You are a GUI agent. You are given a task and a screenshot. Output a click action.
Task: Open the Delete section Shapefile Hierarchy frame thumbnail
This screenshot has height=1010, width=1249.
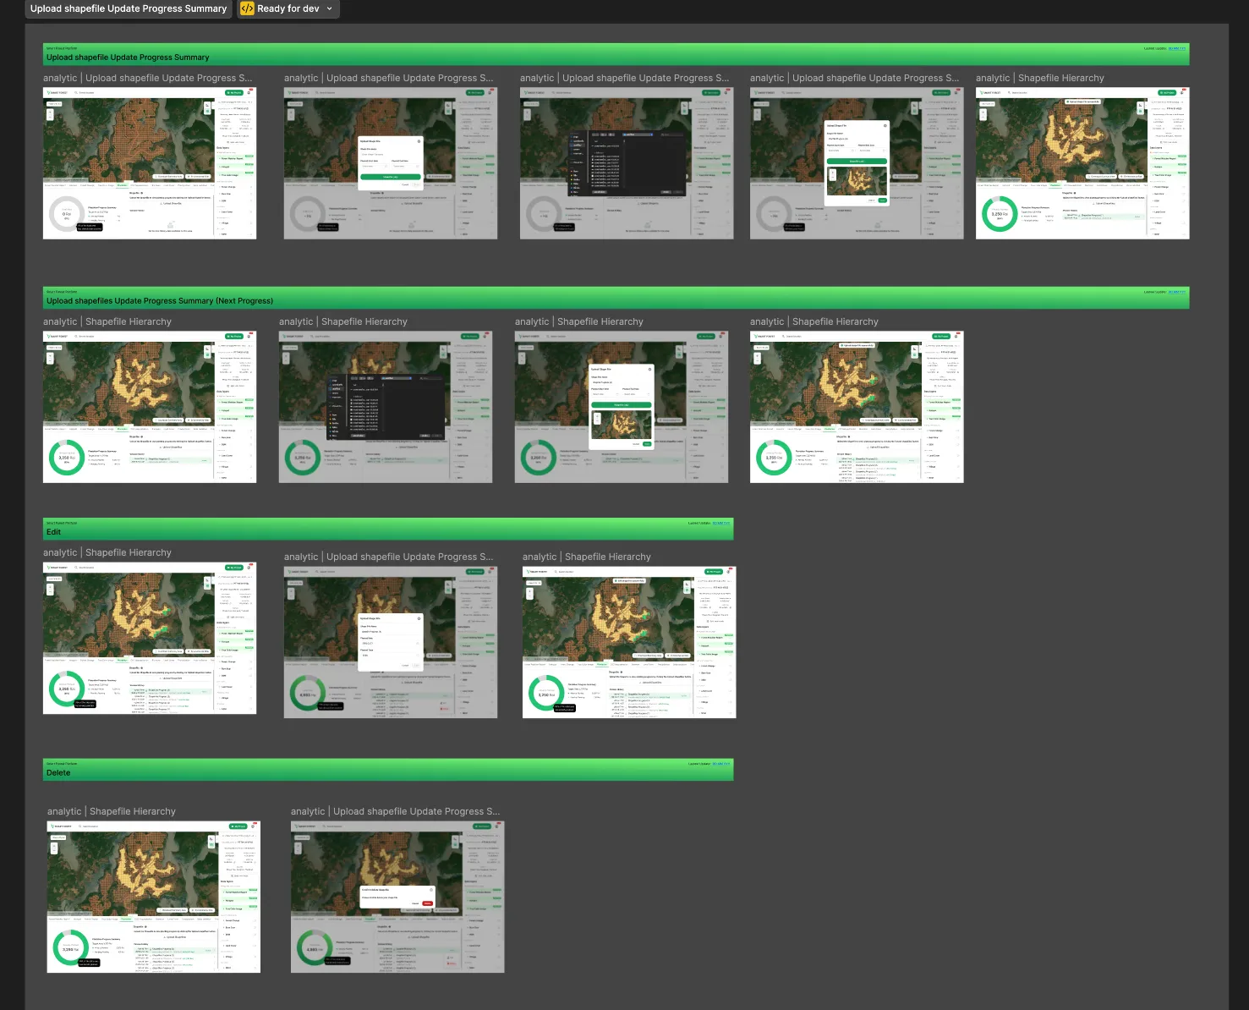154,897
